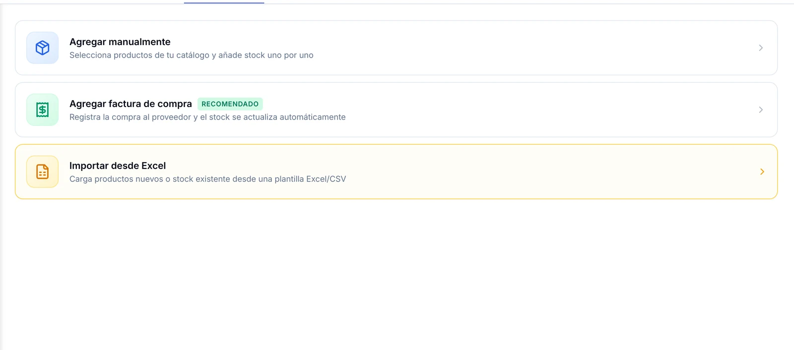Click the green receipt icon for purchase invoice
The image size is (794, 350).
coord(43,110)
